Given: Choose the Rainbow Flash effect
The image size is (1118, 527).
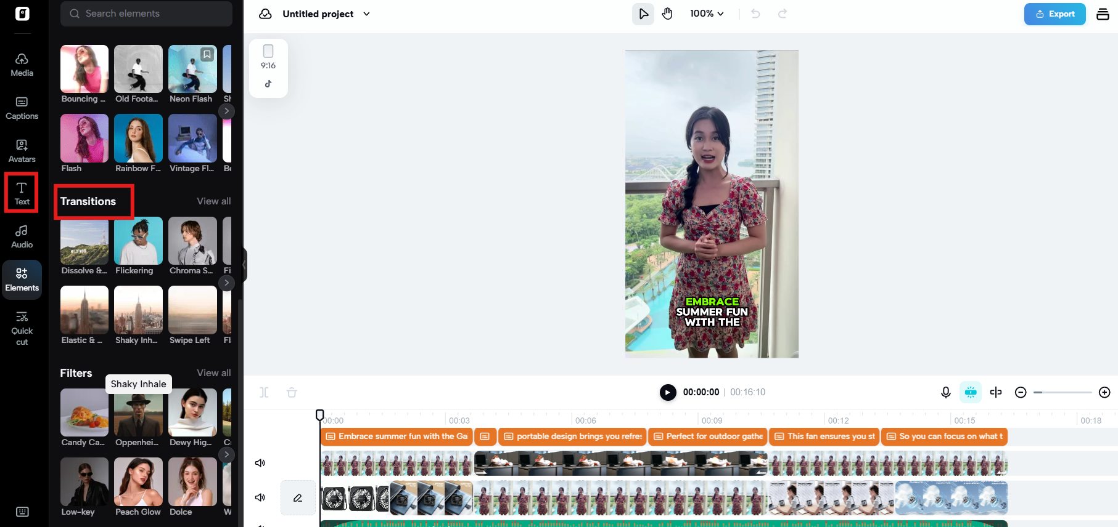Looking at the screenshot, I should tap(138, 139).
